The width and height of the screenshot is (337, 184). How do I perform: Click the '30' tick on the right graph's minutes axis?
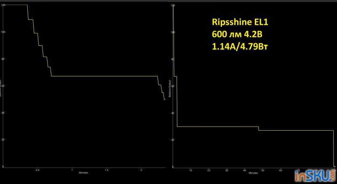pyautogui.click(x=227, y=171)
